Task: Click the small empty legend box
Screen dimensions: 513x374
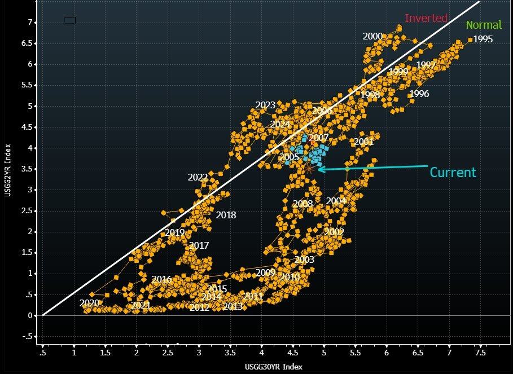Action: pos(70,20)
